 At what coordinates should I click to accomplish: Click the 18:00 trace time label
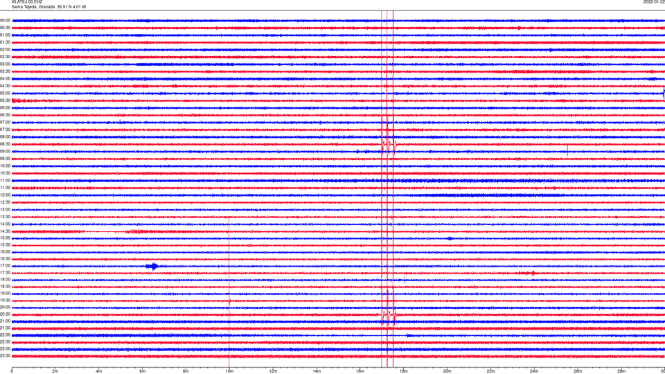(5, 279)
